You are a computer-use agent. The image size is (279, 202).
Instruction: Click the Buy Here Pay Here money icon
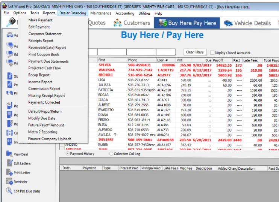click(x=163, y=23)
